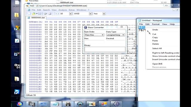
Task: Choose Paste in Notepad context menu
Action: (155, 41)
